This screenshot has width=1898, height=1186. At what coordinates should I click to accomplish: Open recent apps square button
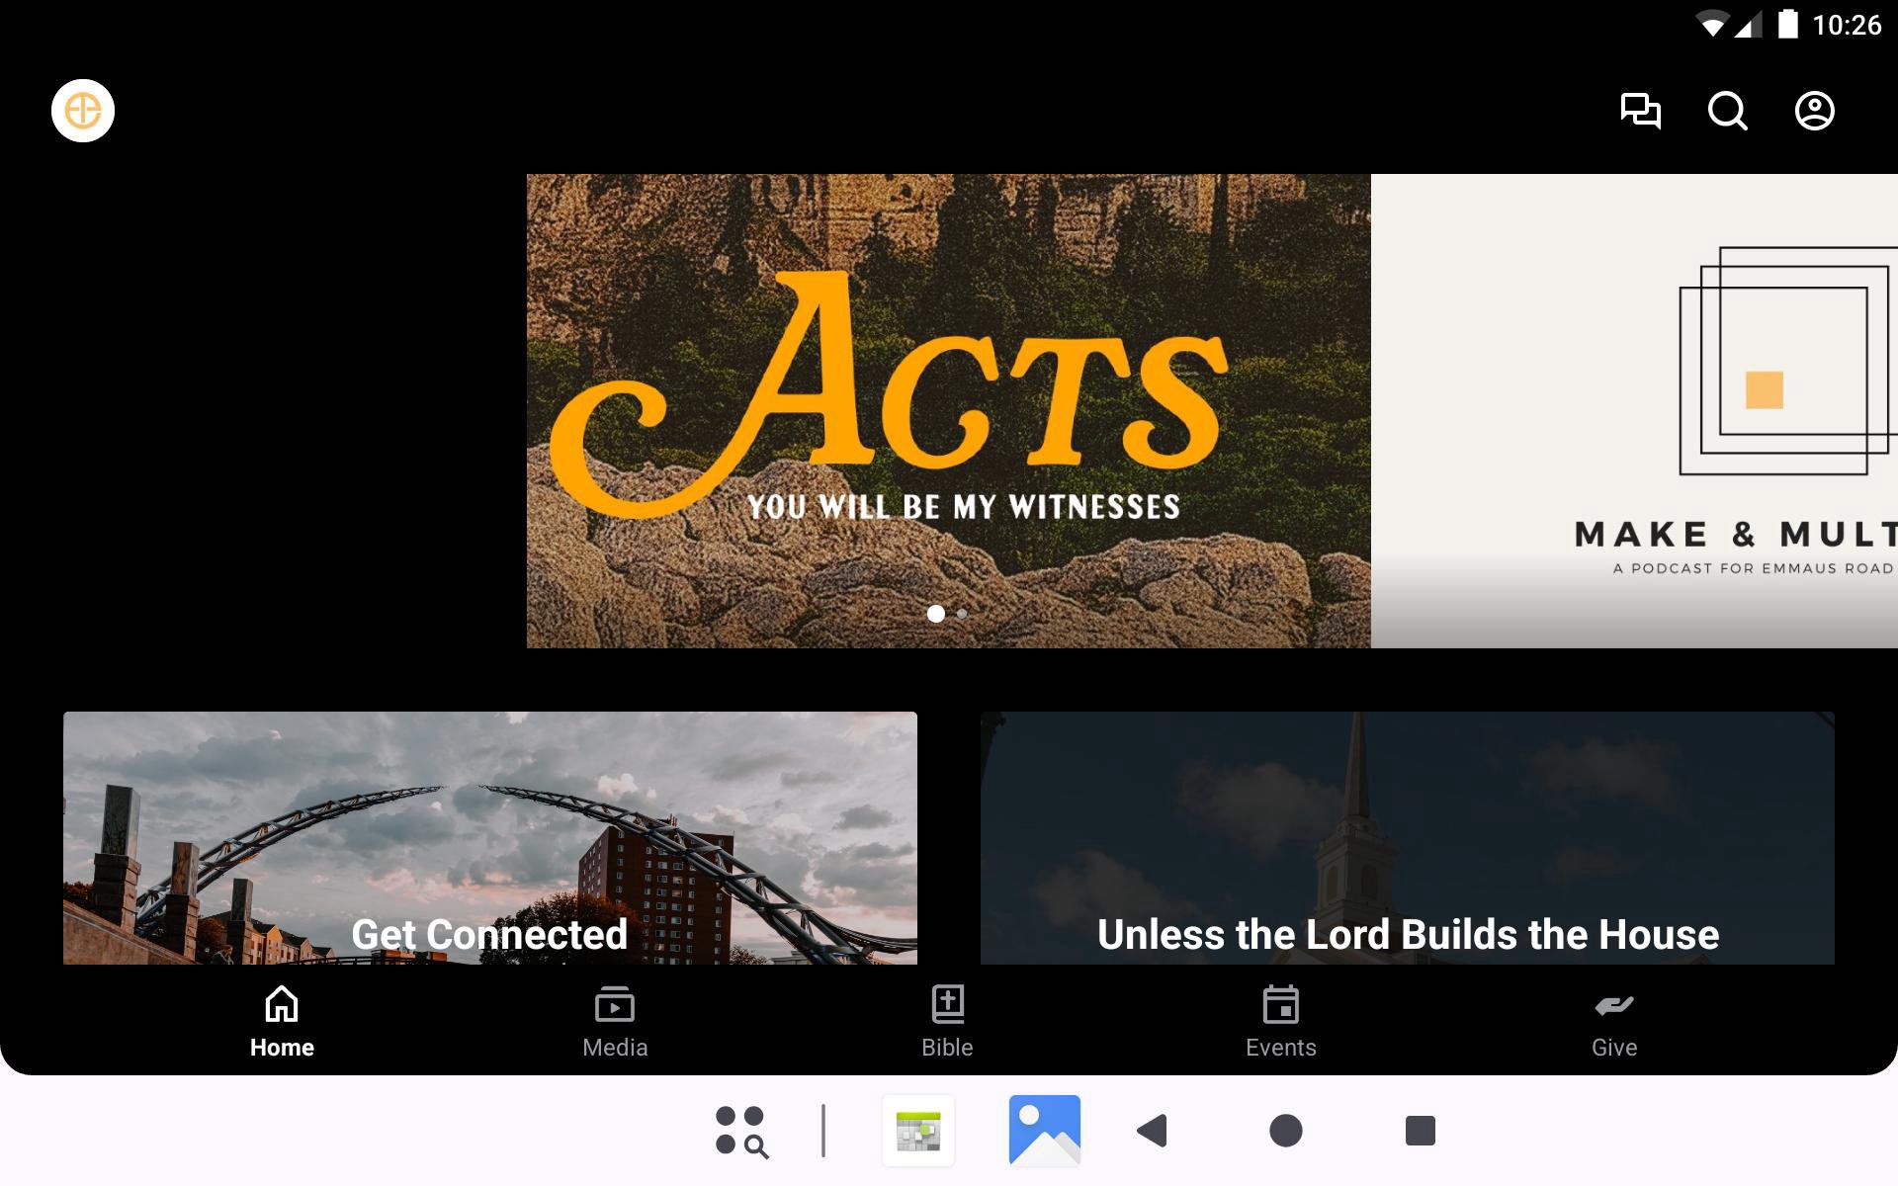click(1420, 1131)
